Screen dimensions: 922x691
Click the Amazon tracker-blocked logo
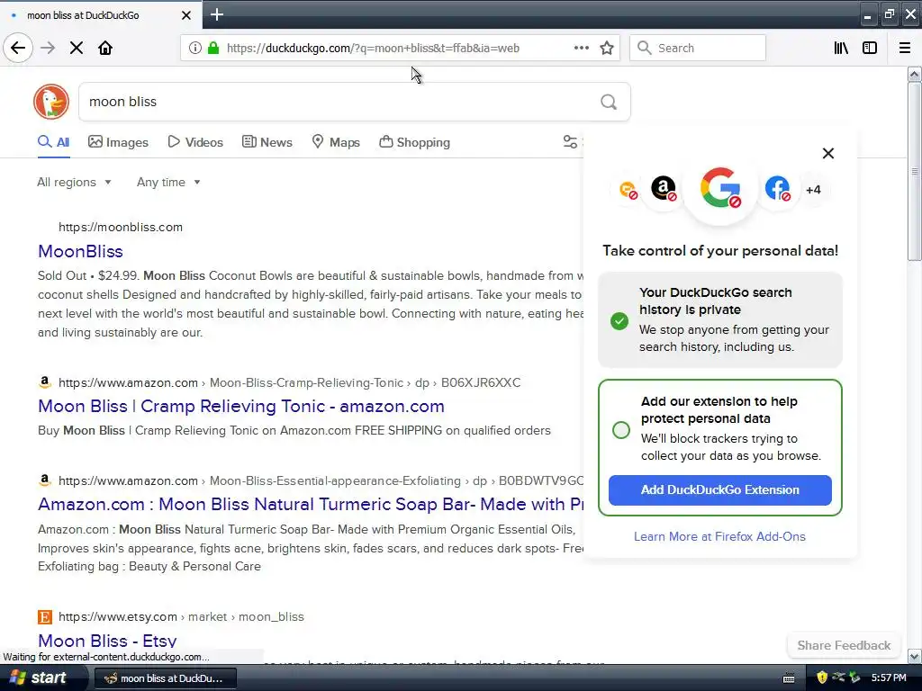pos(664,189)
